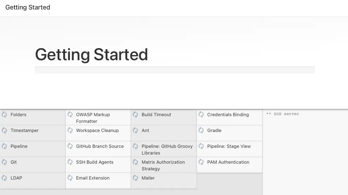Screen dimensions: 348x195
Task: Select the Workspace Cleanup plugin label
Action: 97,131
